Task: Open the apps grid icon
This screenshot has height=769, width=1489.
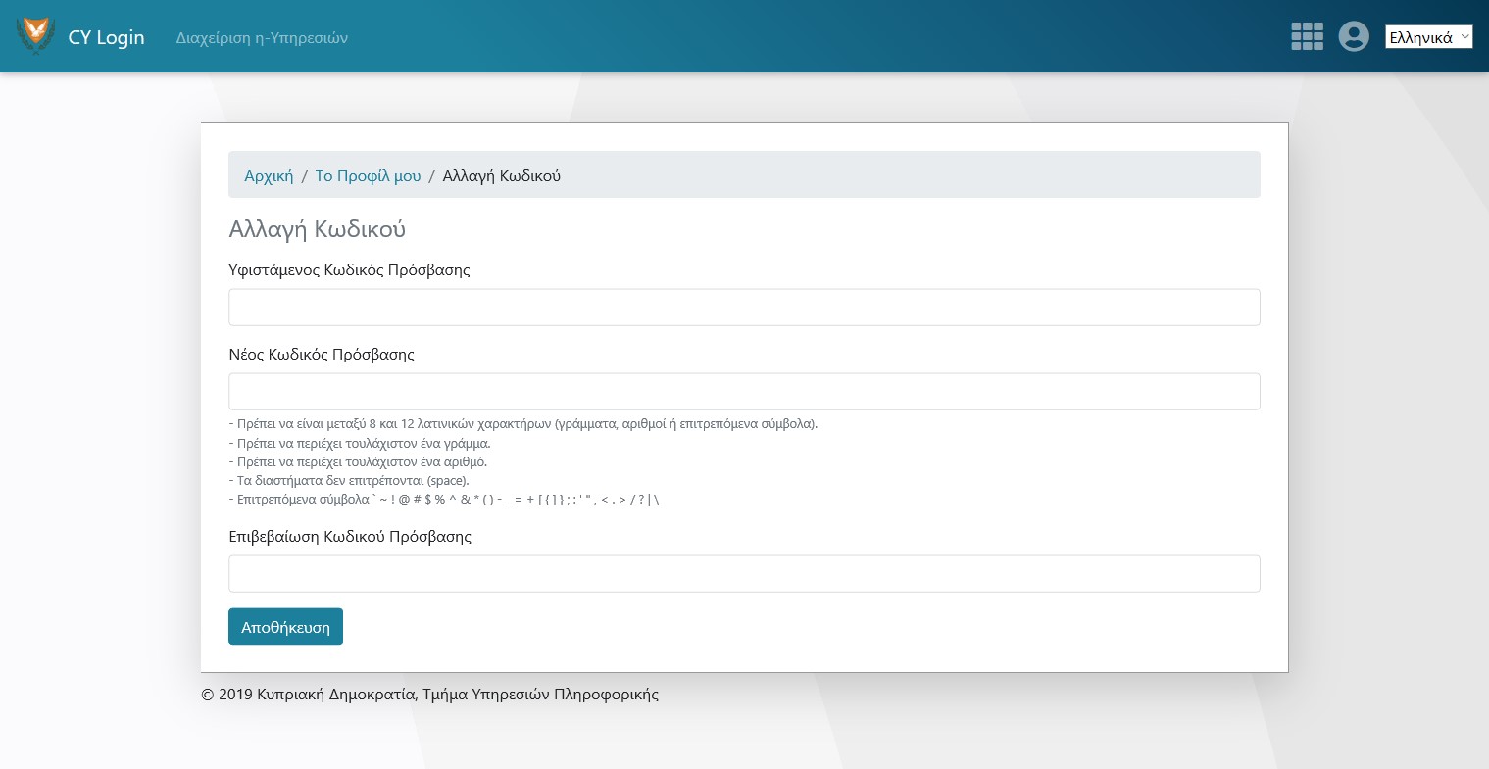Action: click(1307, 36)
